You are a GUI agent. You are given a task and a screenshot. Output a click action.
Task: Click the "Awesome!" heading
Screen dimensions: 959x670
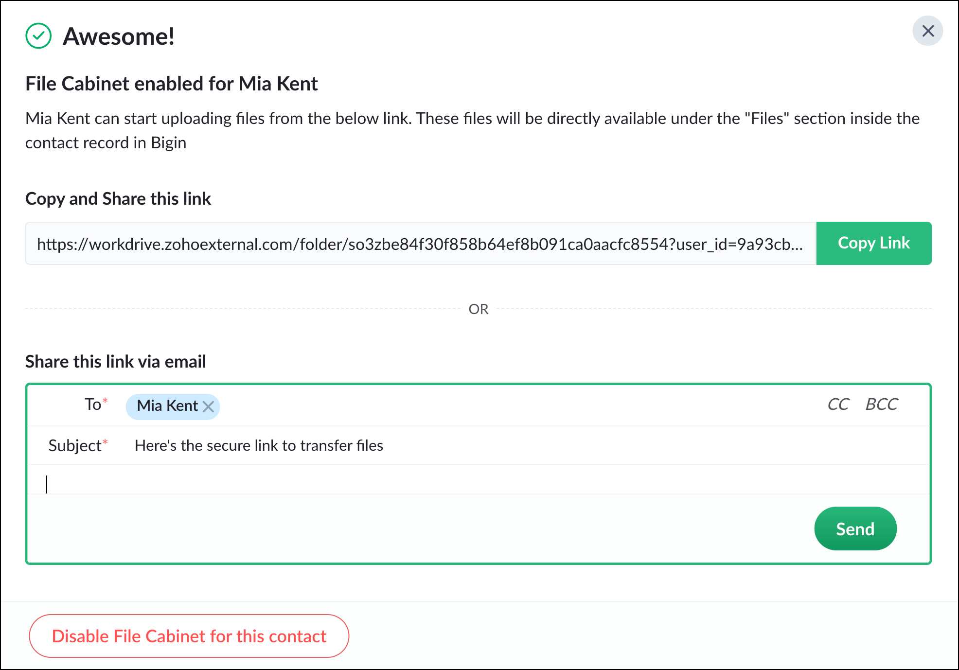pos(119,36)
